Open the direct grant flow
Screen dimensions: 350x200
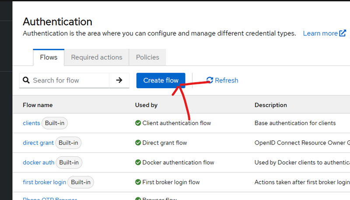[x=38, y=143]
